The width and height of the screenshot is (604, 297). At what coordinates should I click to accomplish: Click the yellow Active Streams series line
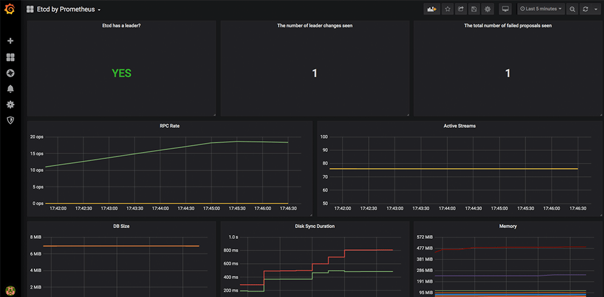(454, 169)
